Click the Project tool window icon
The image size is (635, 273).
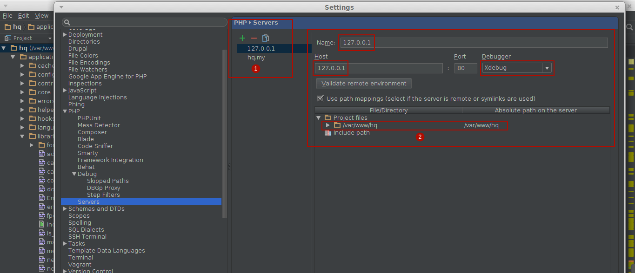click(8, 38)
